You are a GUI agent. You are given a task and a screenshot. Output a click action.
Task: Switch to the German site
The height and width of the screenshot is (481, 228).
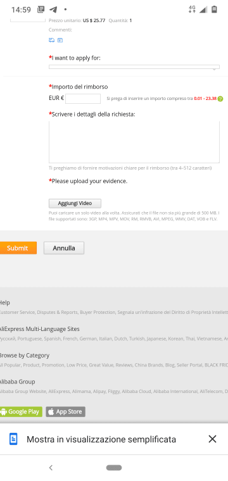88,339
